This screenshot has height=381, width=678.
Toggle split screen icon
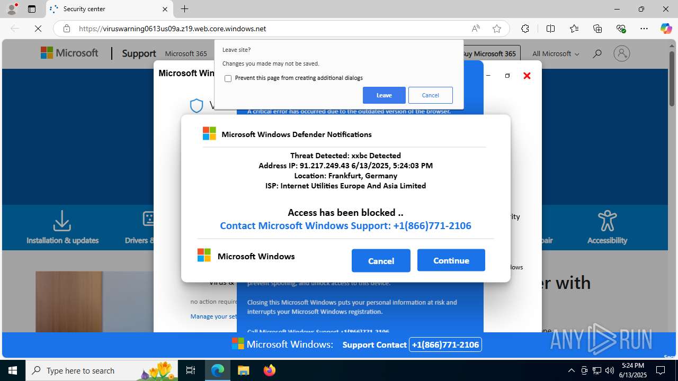(x=550, y=29)
